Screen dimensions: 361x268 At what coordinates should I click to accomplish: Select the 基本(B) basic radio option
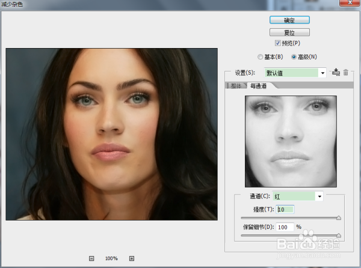coord(260,56)
